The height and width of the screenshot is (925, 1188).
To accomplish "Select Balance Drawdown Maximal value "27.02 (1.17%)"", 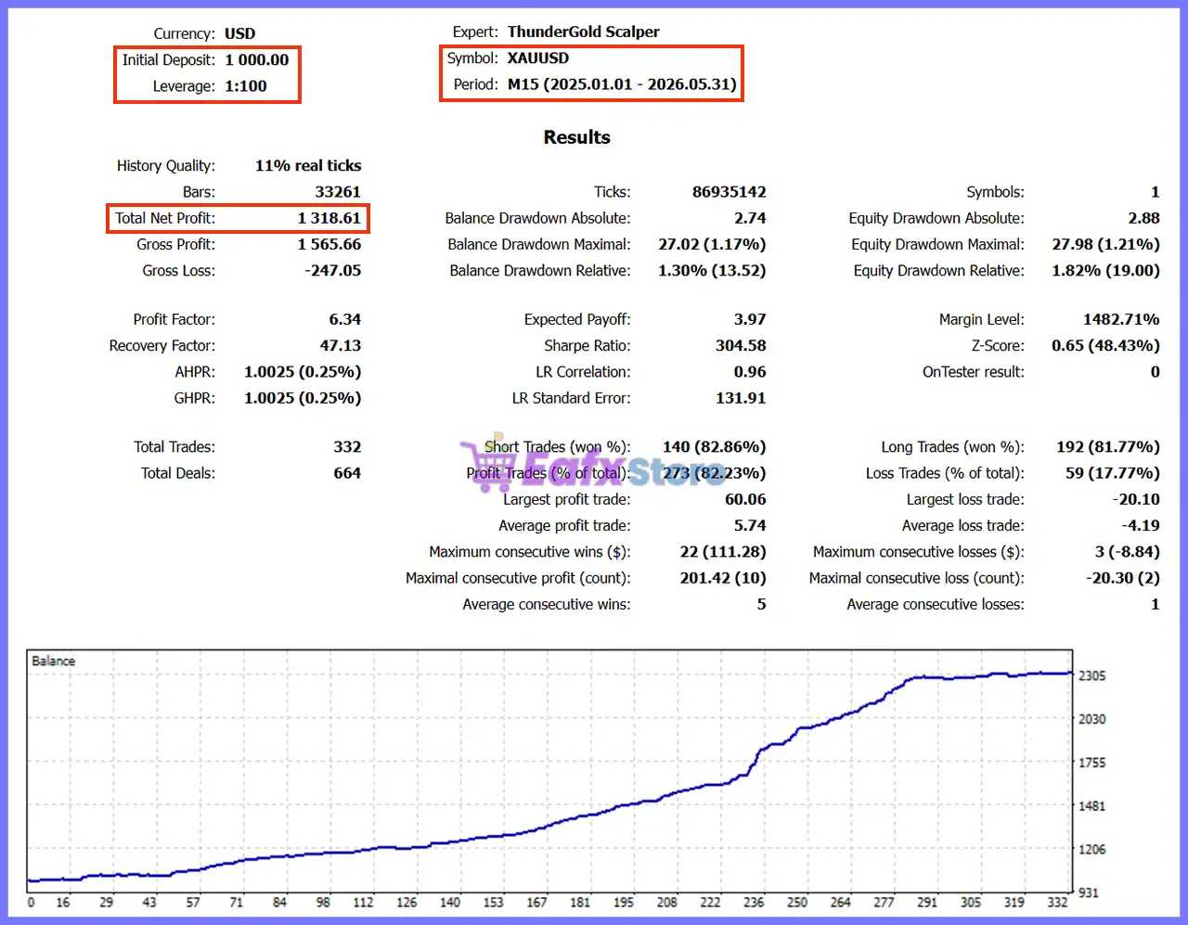I will point(713,245).
